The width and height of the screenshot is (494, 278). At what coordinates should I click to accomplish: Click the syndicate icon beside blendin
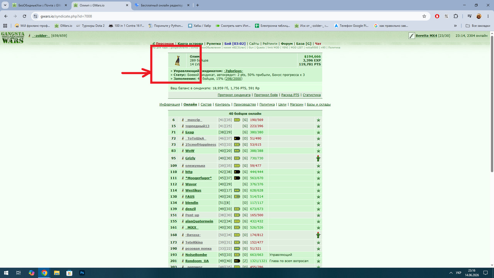click(183, 203)
